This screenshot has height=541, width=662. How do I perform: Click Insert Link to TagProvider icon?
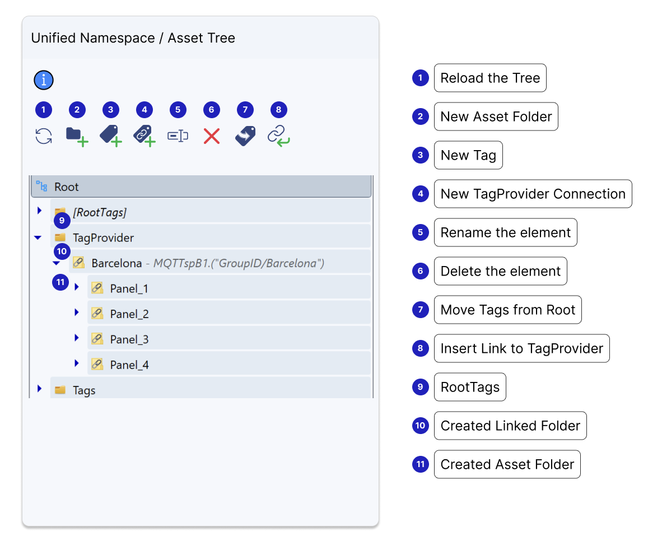[x=278, y=136]
